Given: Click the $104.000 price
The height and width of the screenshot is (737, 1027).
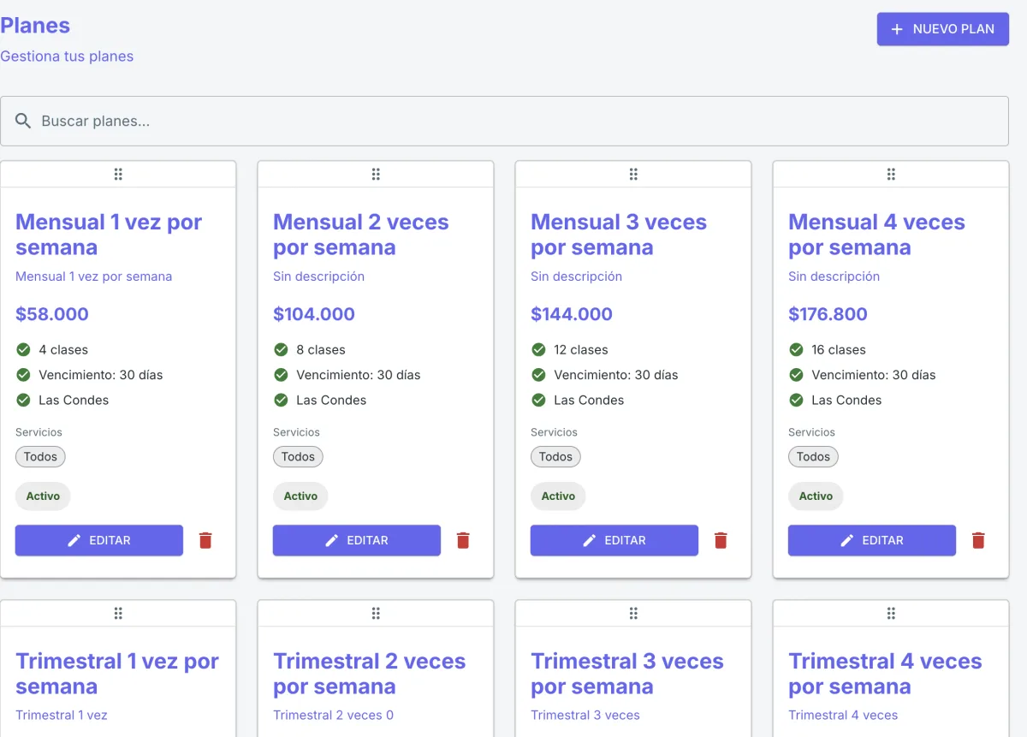Looking at the screenshot, I should coord(314,314).
